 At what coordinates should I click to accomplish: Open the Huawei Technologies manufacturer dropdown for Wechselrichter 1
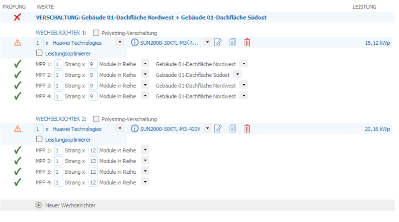pyautogui.click(x=120, y=42)
